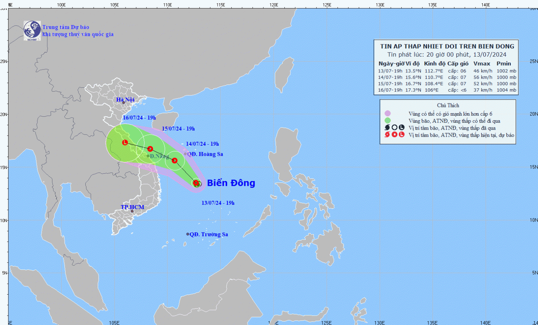538x325 pixels.
Task: Click the red typhoon swirl icon in the legend
Action: (387, 135)
